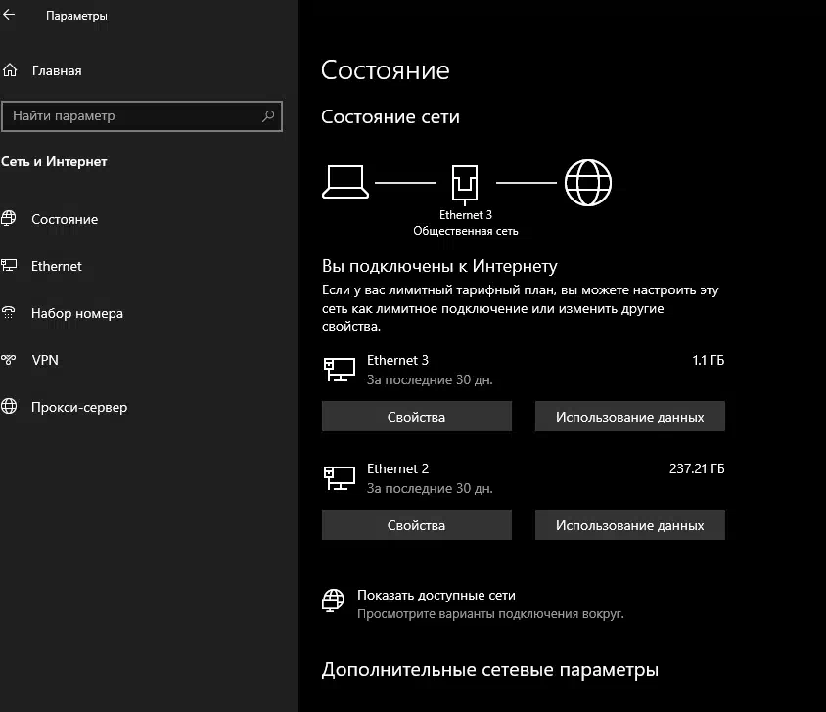
Task: Click the back arrow icon
Action: click(x=9, y=15)
